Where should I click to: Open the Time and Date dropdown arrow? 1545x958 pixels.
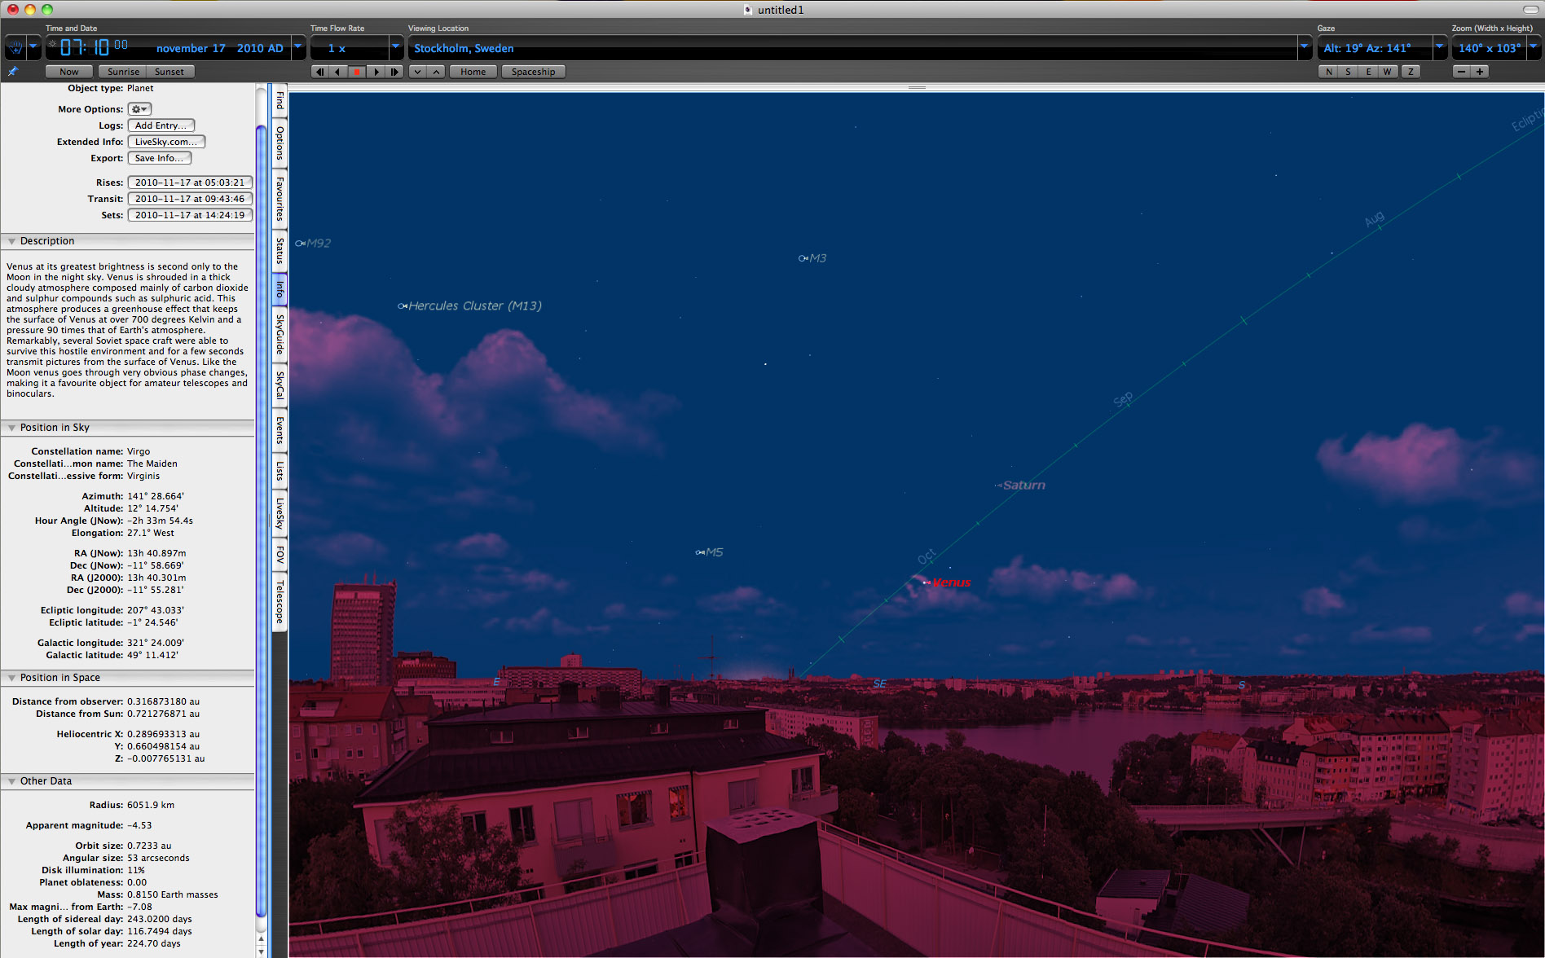pyautogui.click(x=298, y=48)
